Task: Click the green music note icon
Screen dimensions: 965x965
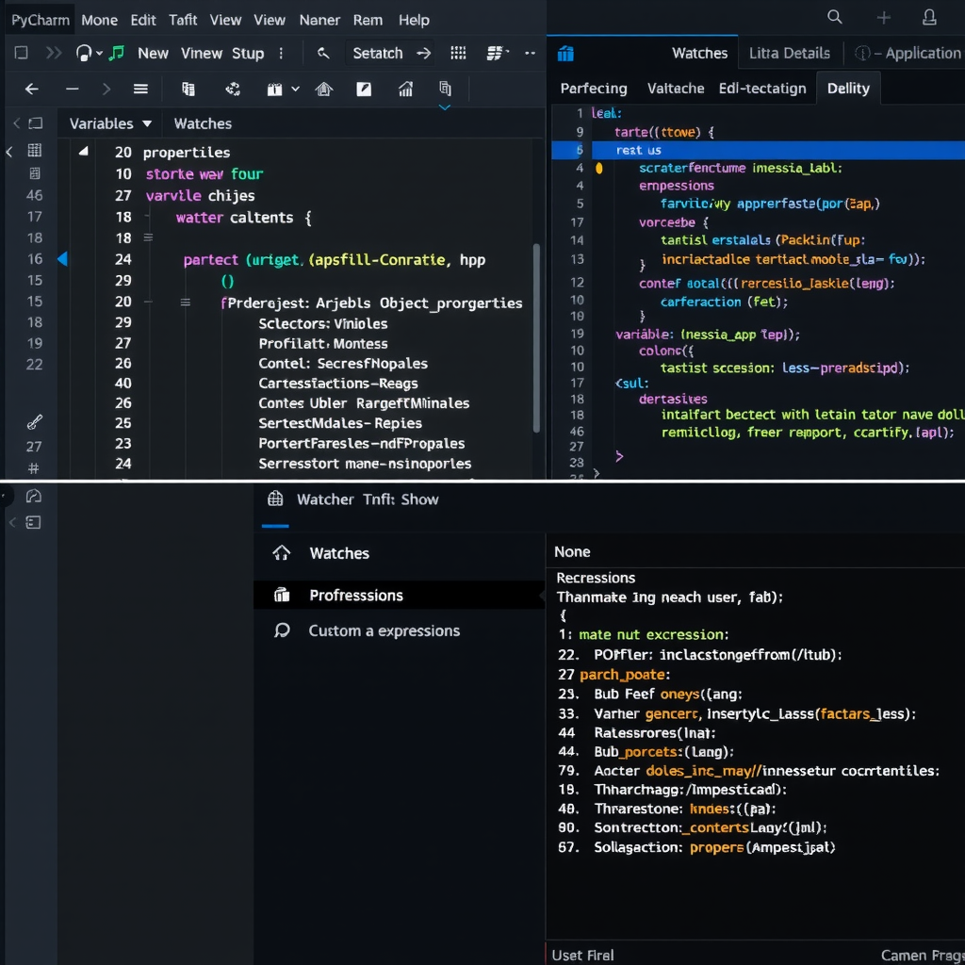Action: [x=114, y=53]
